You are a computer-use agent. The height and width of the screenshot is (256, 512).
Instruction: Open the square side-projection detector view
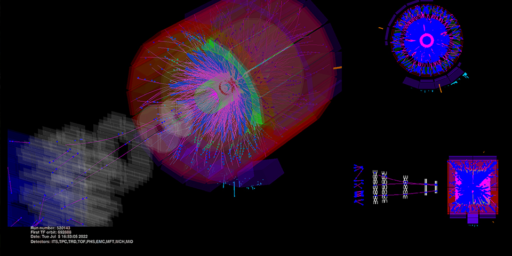473,189
